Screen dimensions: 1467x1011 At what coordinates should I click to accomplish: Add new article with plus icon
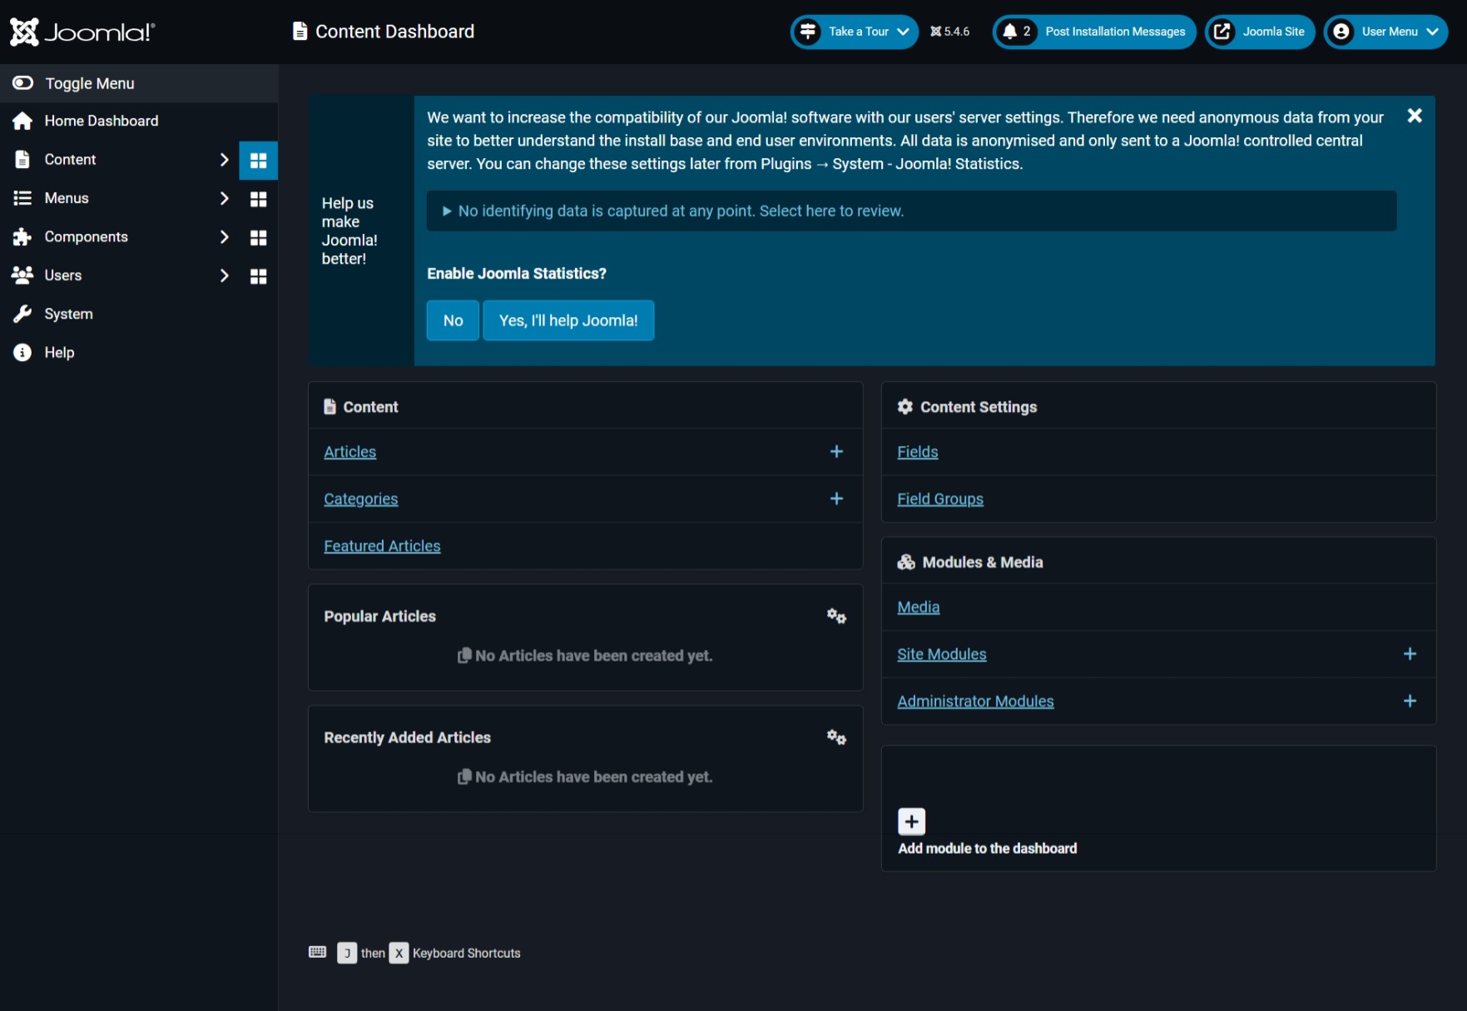click(837, 452)
